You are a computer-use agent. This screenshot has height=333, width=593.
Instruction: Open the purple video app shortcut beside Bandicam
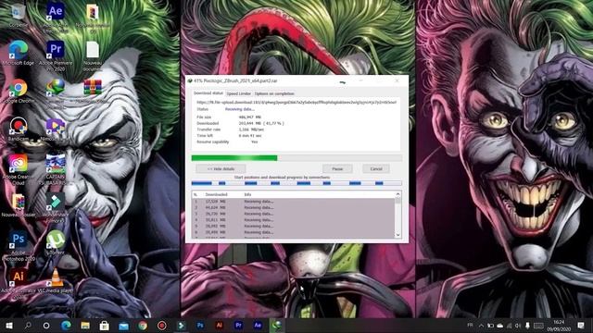tap(56, 129)
